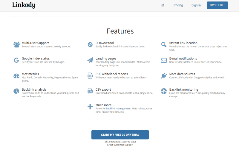Click the More data sources plug icon
Screen dimensions: 239x158
(164, 76)
